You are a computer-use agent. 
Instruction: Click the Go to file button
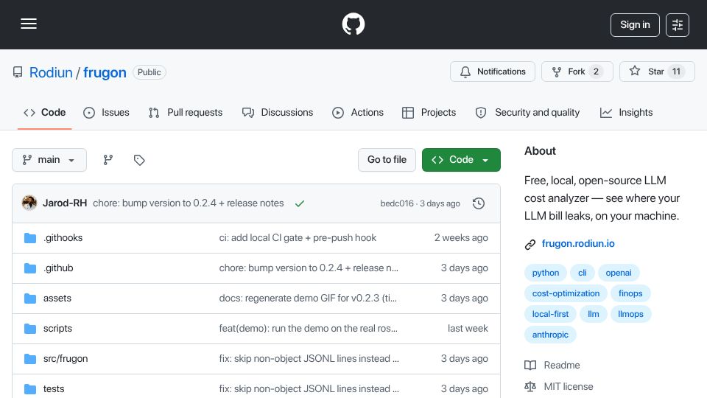387,160
